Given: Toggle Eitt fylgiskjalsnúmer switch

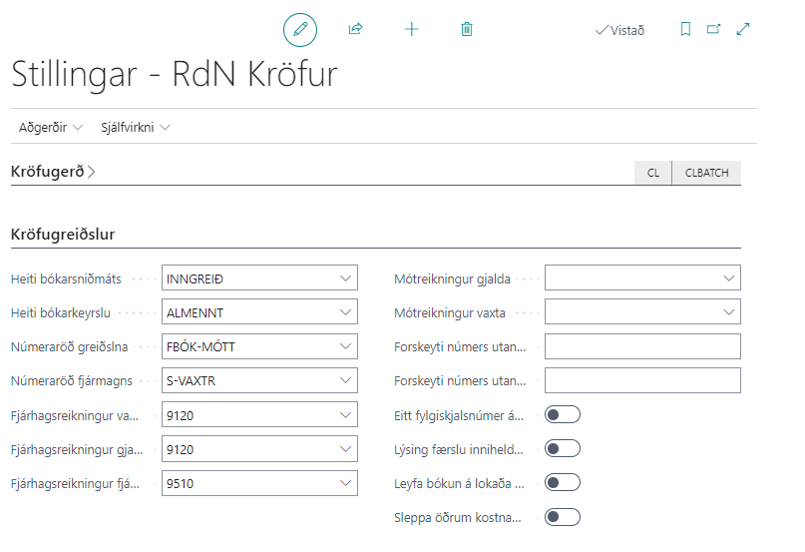Looking at the screenshot, I should [x=563, y=415].
